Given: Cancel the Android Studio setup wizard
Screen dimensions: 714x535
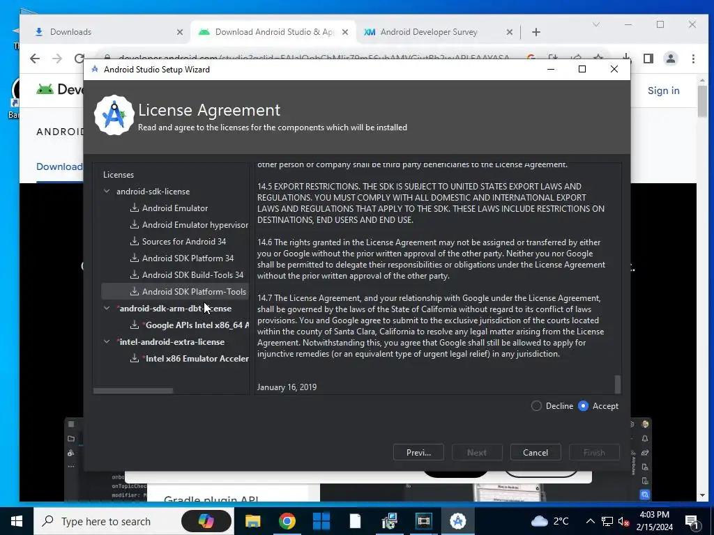Looking at the screenshot, I should coord(535,453).
